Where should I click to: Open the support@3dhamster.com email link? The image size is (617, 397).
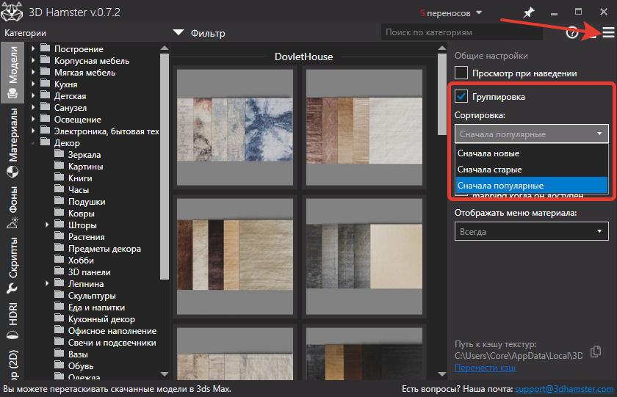coord(564,389)
